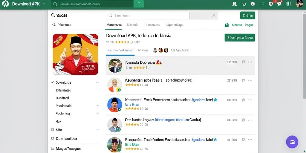Open more options on Nenncla Doorosia row
Viewport: 306px width, 153px height.
(250, 62)
